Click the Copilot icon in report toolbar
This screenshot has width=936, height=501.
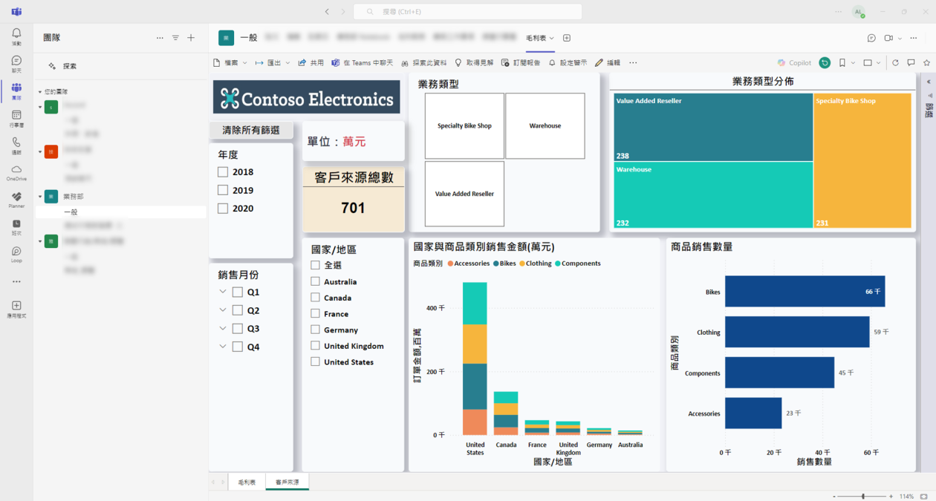click(794, 63)
